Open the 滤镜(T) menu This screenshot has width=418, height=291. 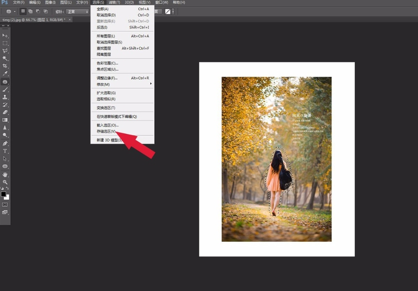tap(114, 2)
